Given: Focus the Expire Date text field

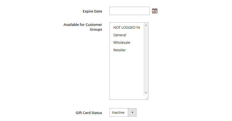Looking at the screenshot, I should [x=129, y=11].
